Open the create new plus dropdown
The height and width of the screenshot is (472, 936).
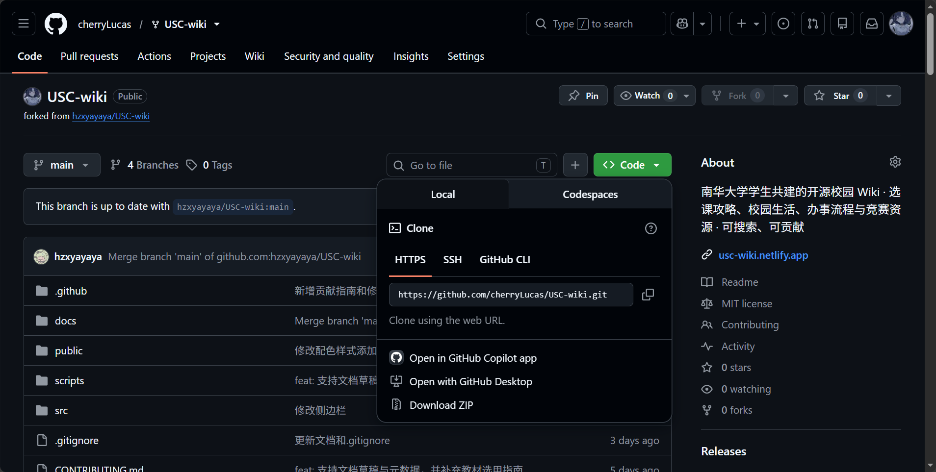748,24
